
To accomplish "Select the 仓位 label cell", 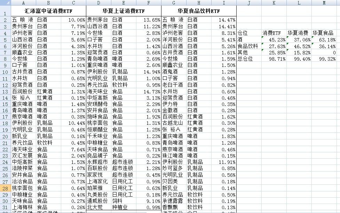I will coord(249,33).
